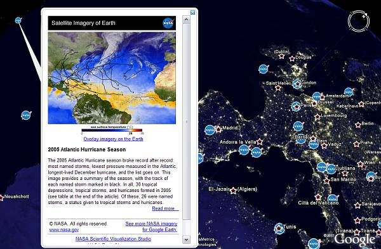Select the Berlin star placemark
Image resolution: width=381 pixels, height=249 pixels.
pyautogui.click(x=358, y=125)
